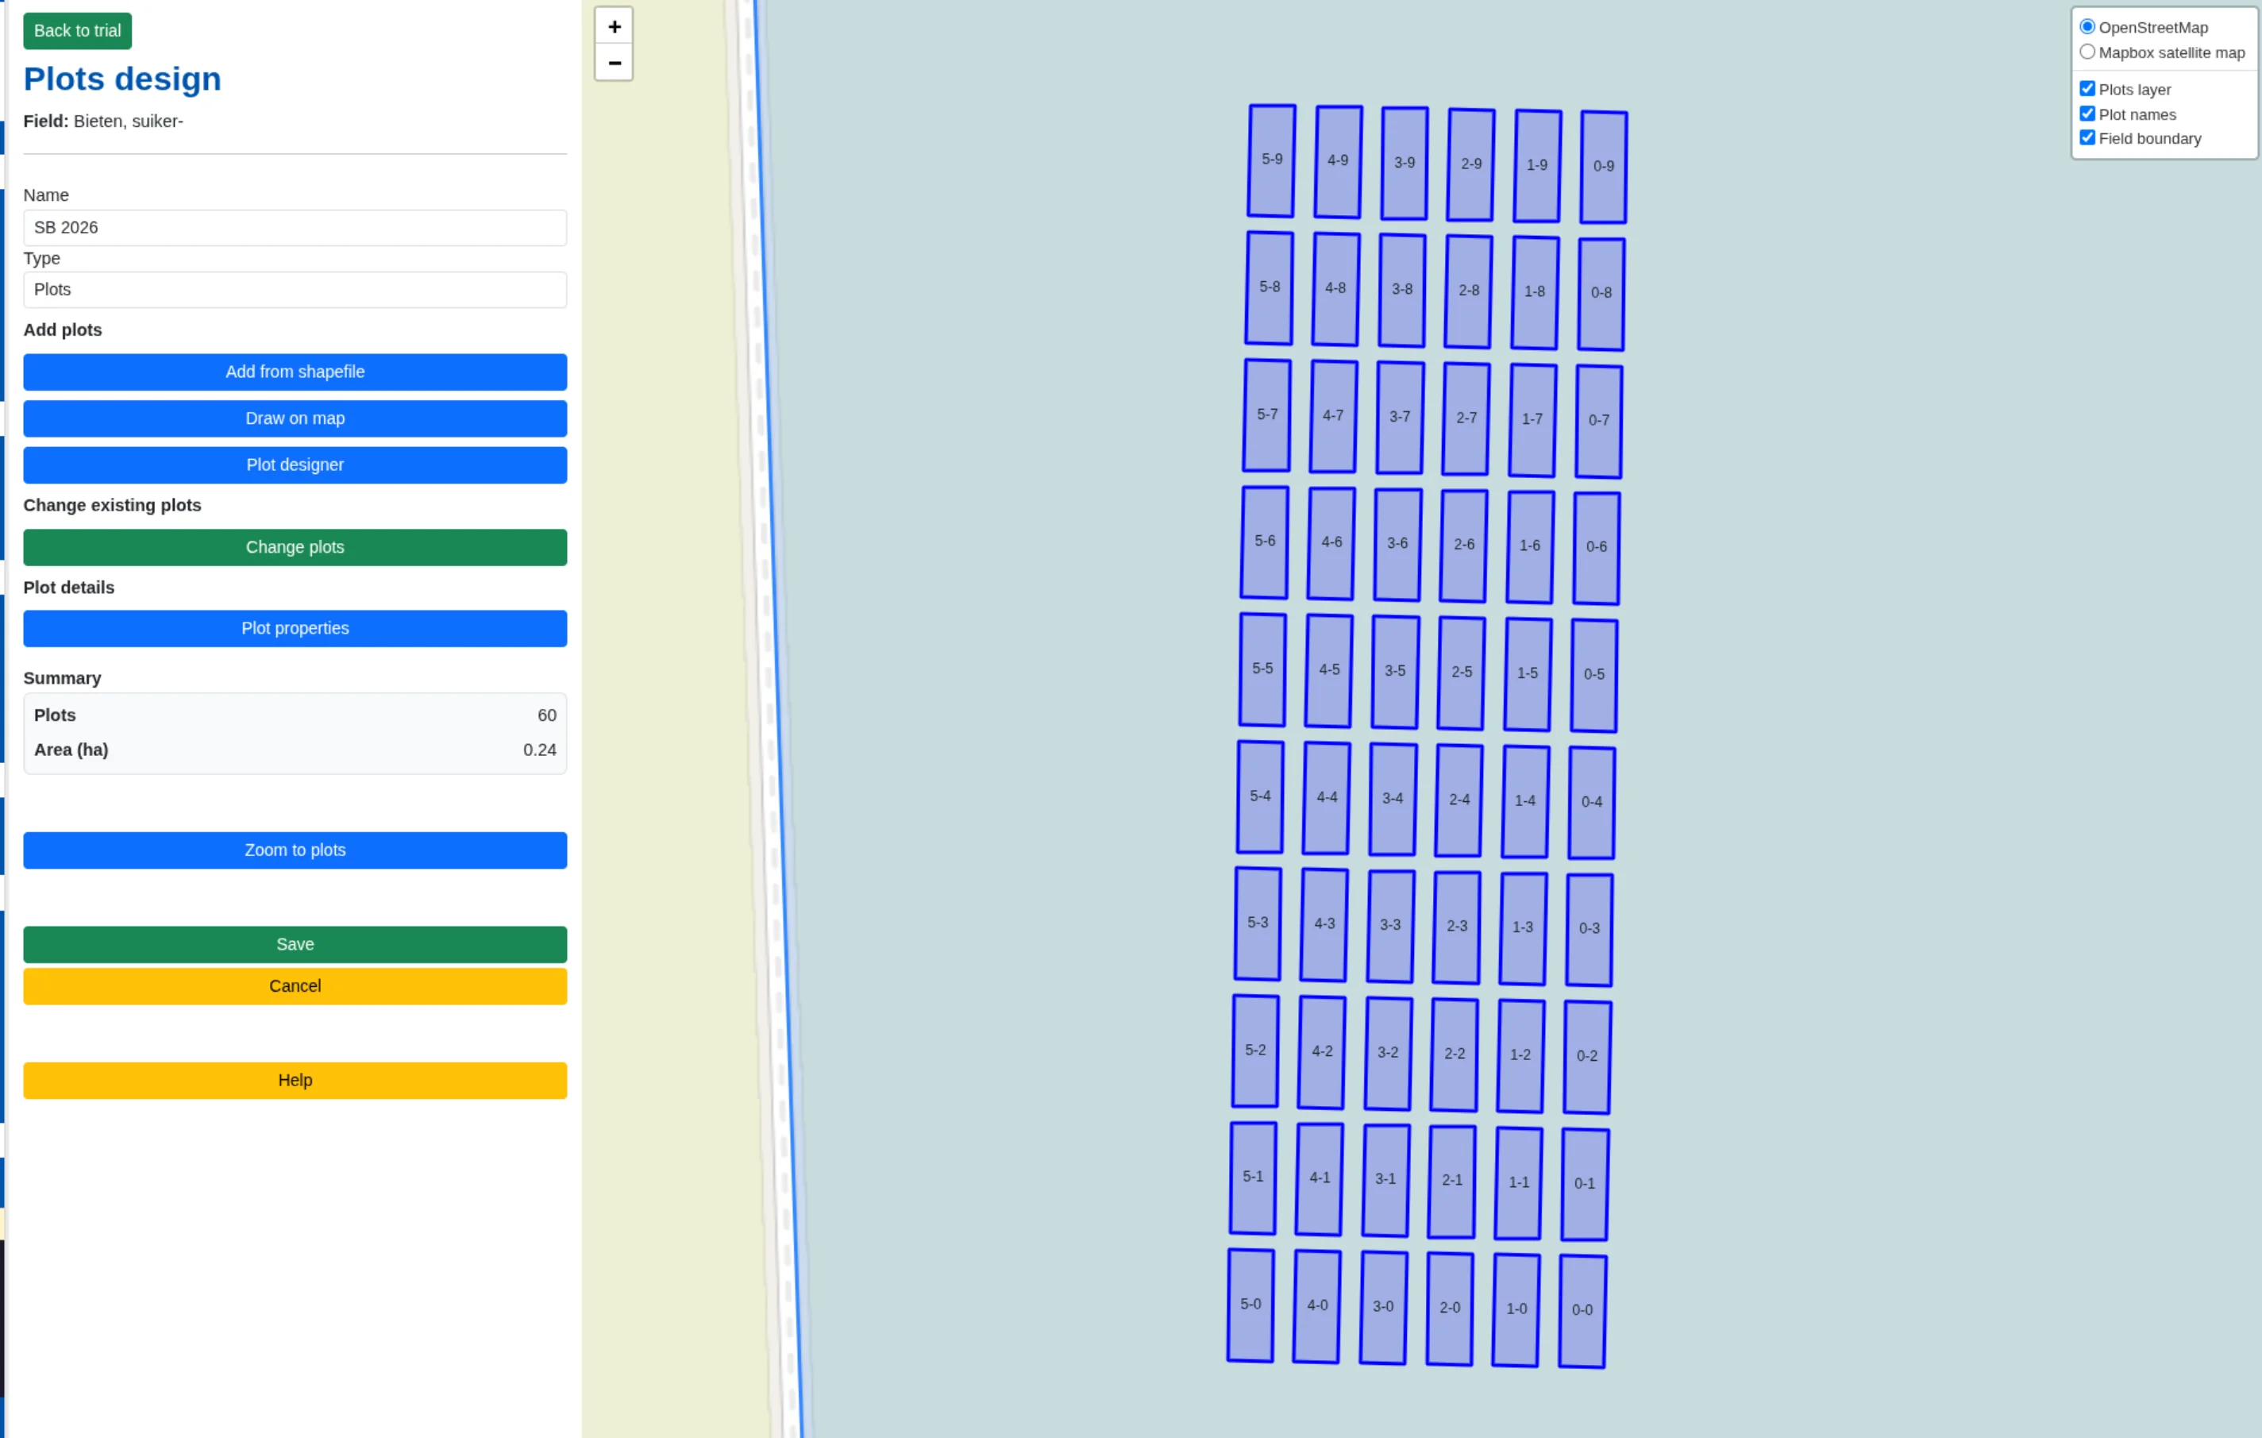Image resolution: width=2262 pixels, height=1438 pixels.
Task: Select the OpenStreetMap base layer
Action: coord(2087,26)
